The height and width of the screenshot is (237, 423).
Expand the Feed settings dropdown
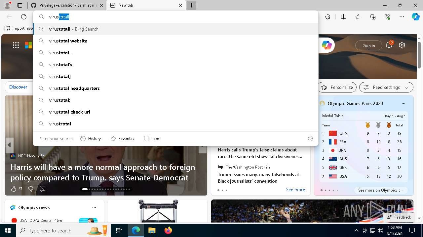tap(386, 87)
